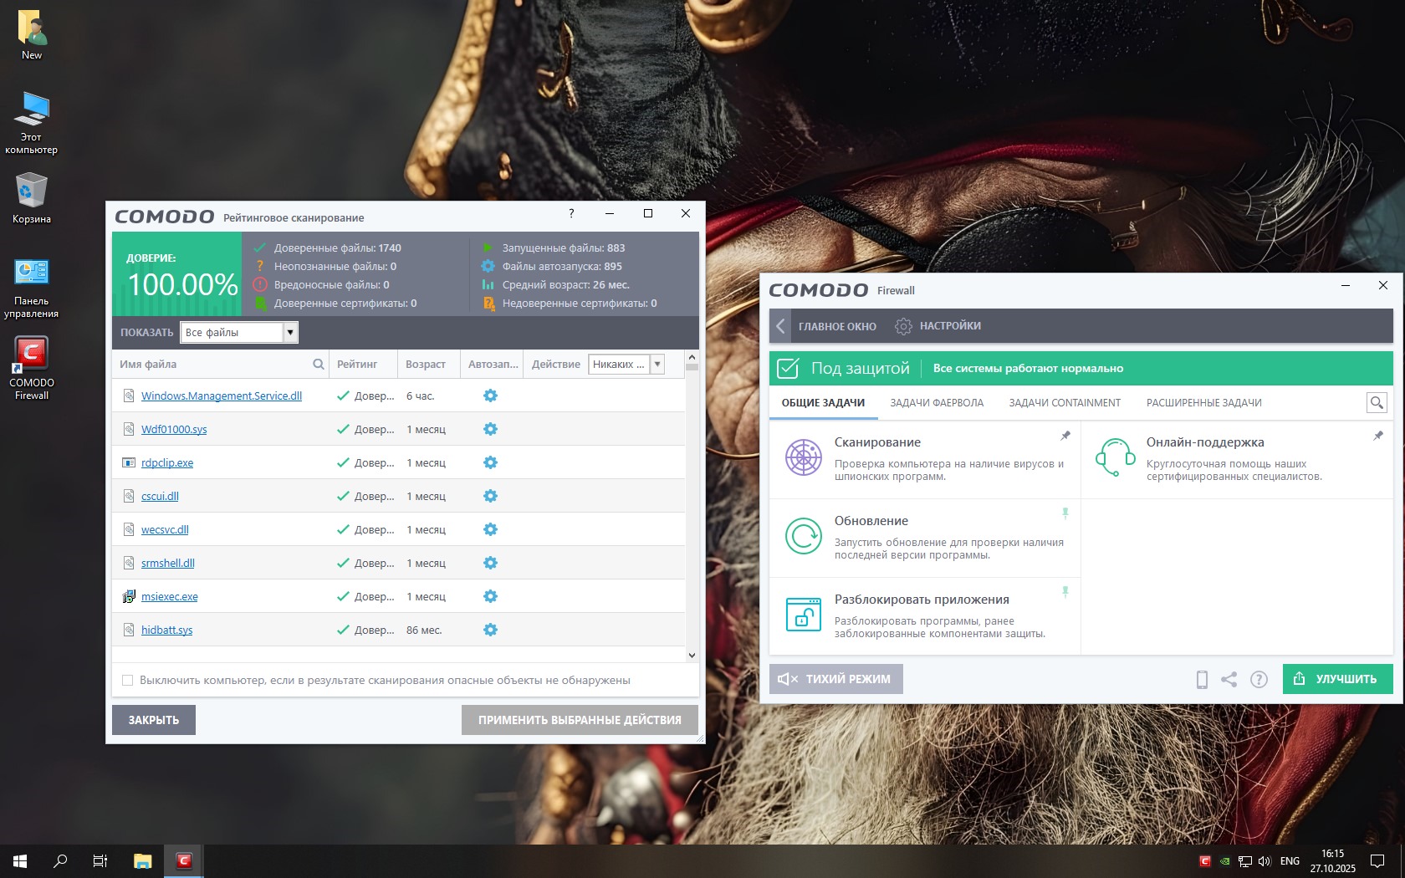Toggle pin on the Обновление task
The image size is (1405, 878).
tap(1065, 513)
